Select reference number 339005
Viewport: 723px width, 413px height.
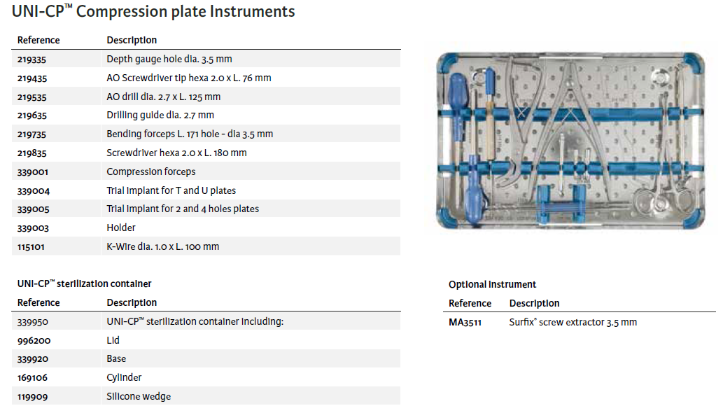[x=33, y=209]
